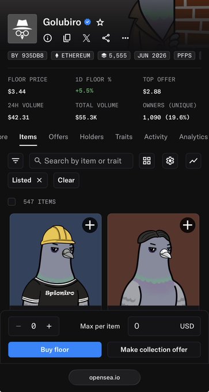
Task: Click the PFPS category tag
Action: pos(184,55)
